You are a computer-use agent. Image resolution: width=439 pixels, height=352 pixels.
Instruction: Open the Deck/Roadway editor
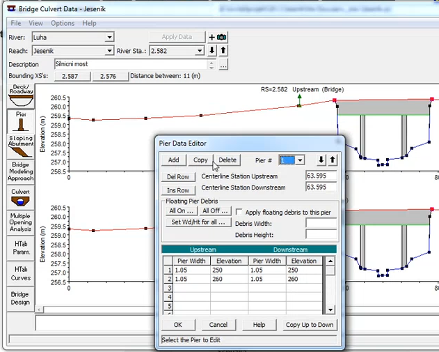[x=20, y=95]
